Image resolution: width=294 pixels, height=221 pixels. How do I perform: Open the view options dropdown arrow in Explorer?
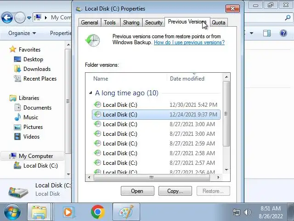(251, 33)
